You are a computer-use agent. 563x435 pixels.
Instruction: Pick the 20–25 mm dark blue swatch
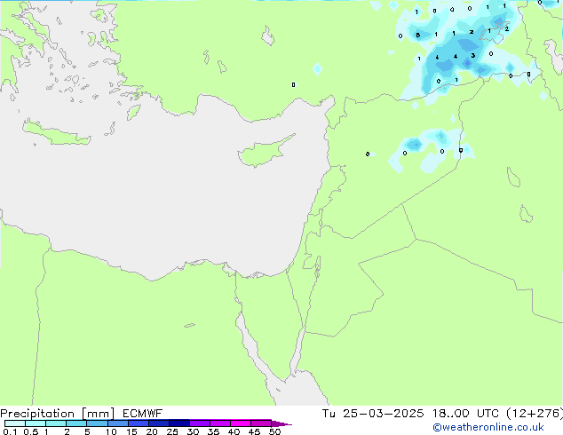[159, 423]
